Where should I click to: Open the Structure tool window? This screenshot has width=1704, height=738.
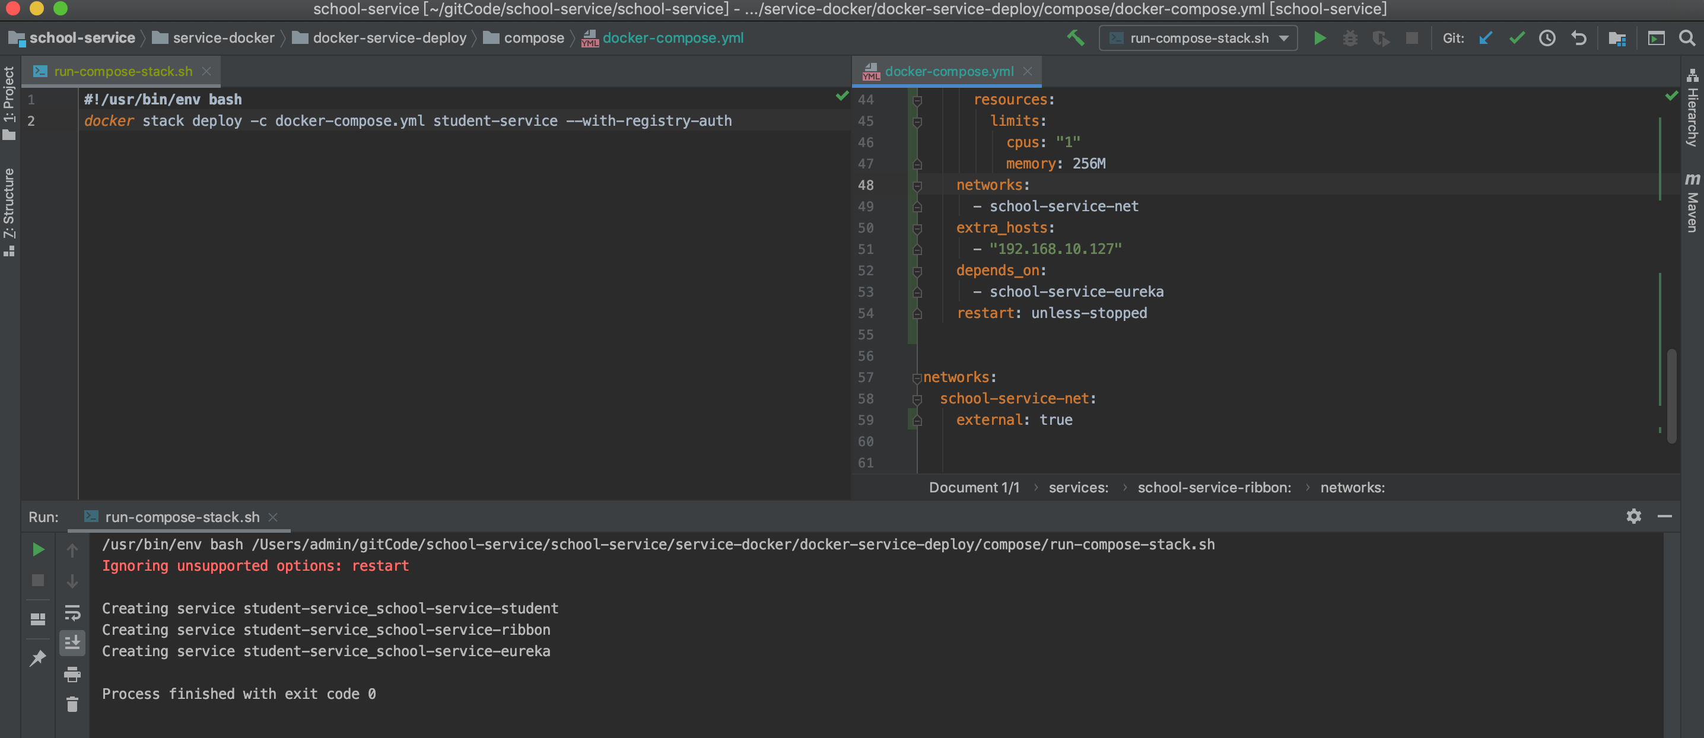pyautogui.click(x=9, y=212)
